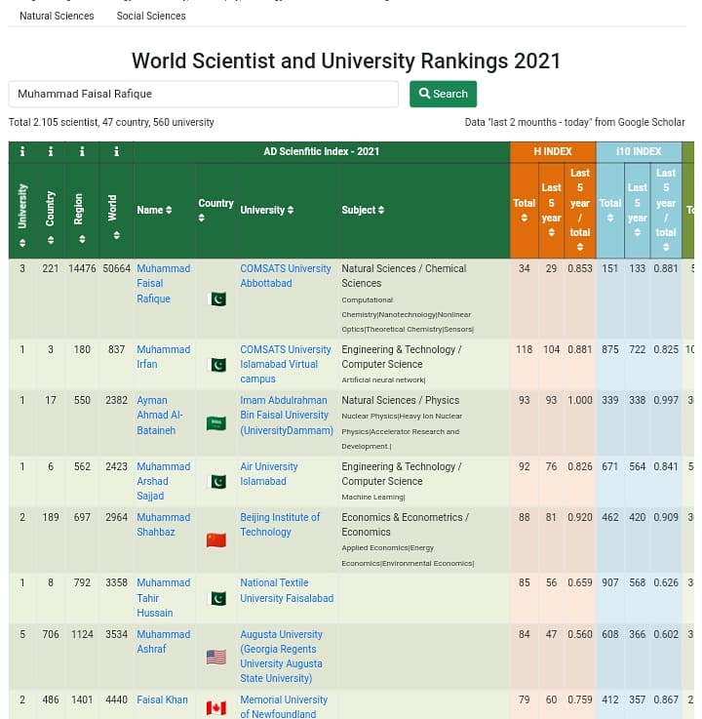
Task: Click the Pakistan flag in Muhammad Irfan row
Action: click(216, 365)
